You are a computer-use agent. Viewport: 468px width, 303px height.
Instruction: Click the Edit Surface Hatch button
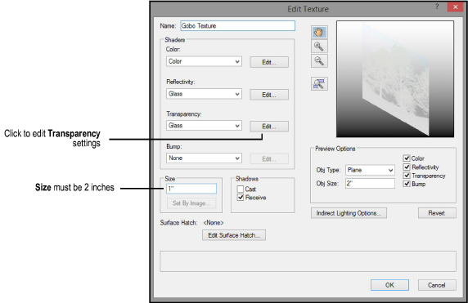234,235
